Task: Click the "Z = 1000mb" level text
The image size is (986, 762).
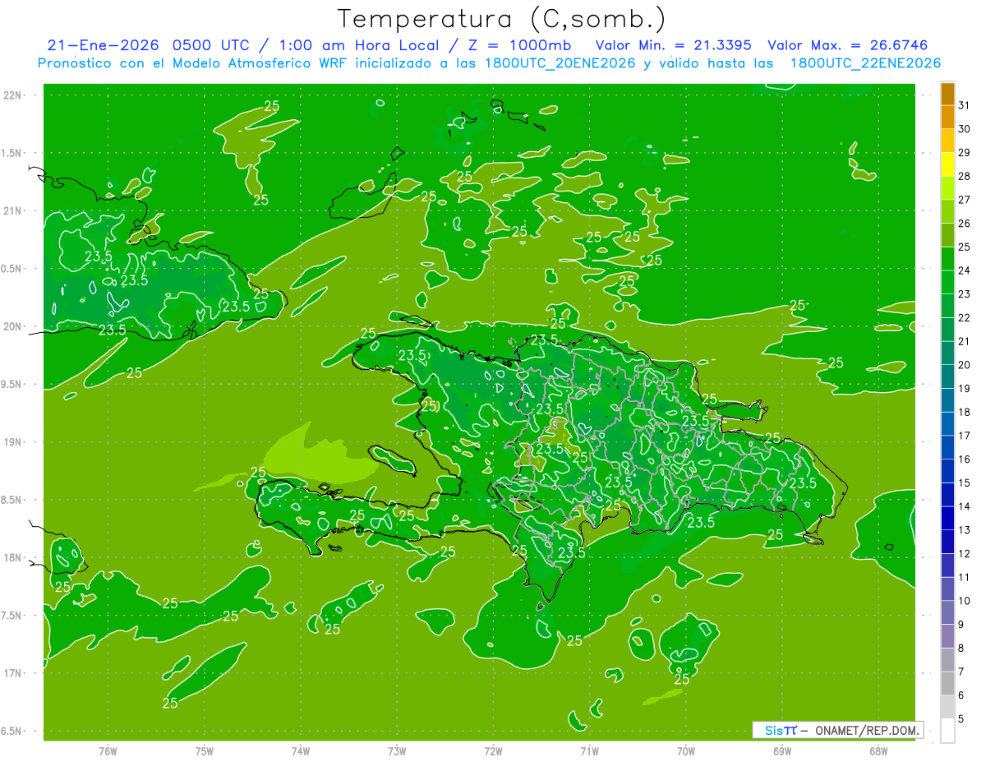Action: point(518,45)
